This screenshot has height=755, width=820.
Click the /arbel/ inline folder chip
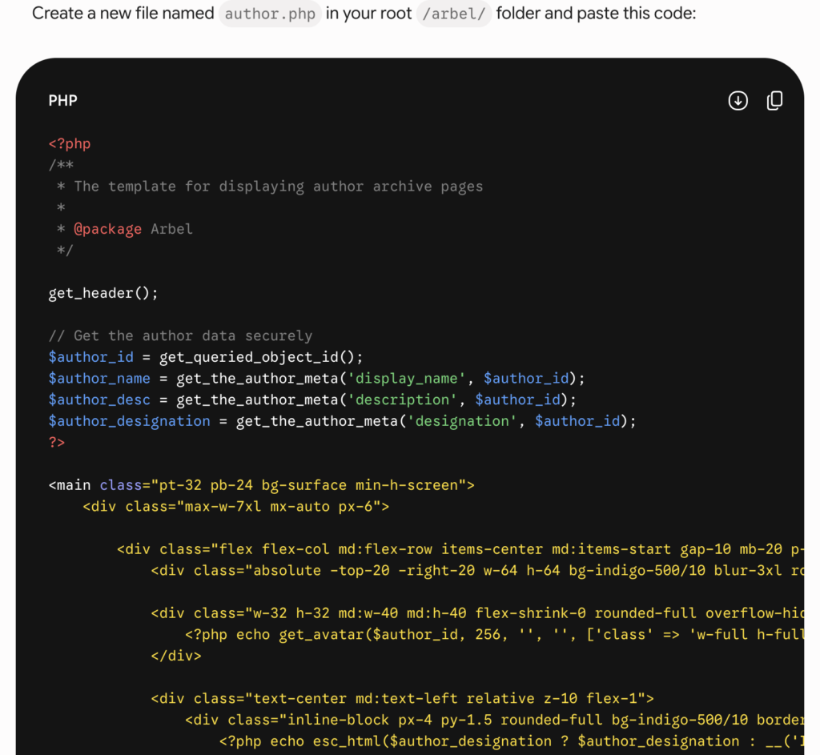coord(454,13)
